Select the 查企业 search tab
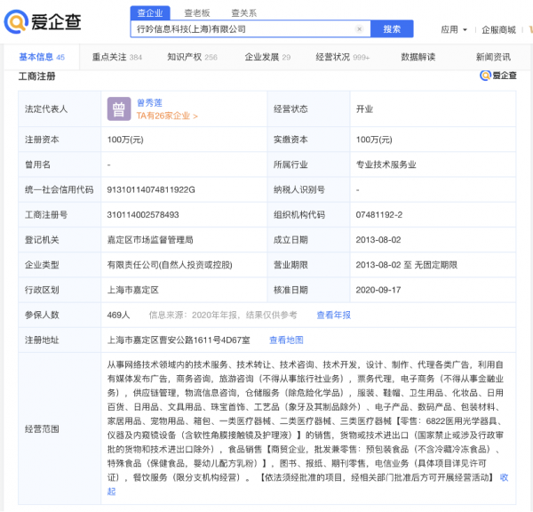Viewport: 533px width, 512px height. click(150, 13)
